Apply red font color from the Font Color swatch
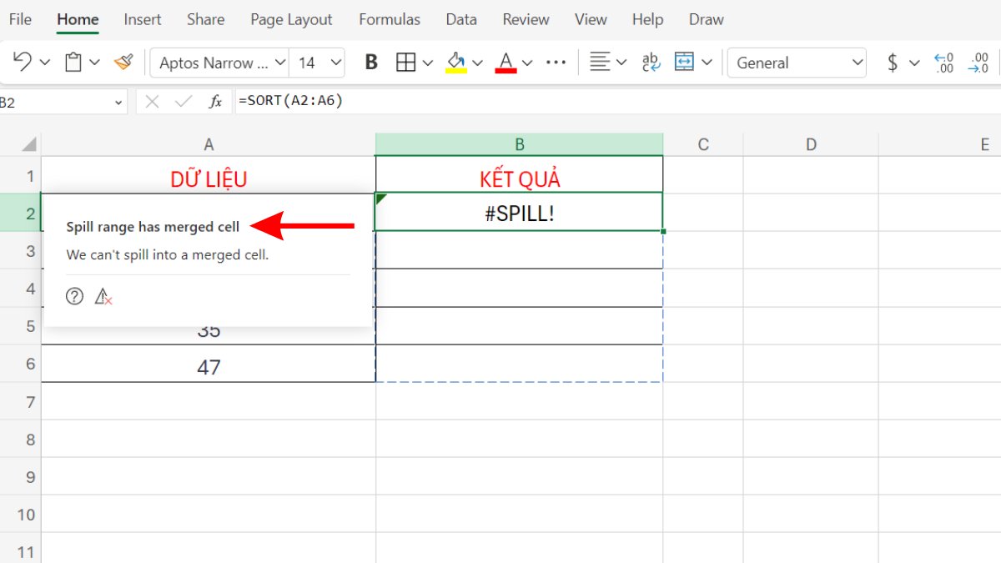 coord(506,63)
